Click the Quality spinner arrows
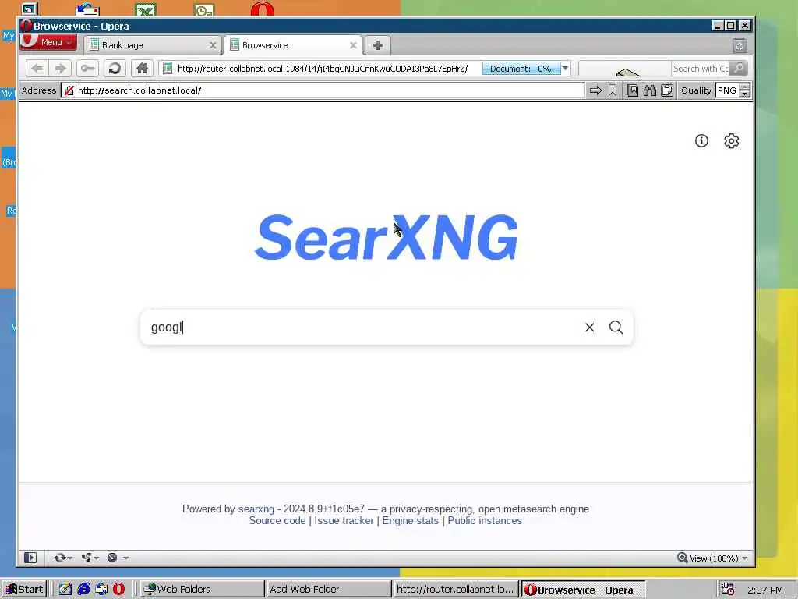This screenshot has height=599, width=798. 744,90
